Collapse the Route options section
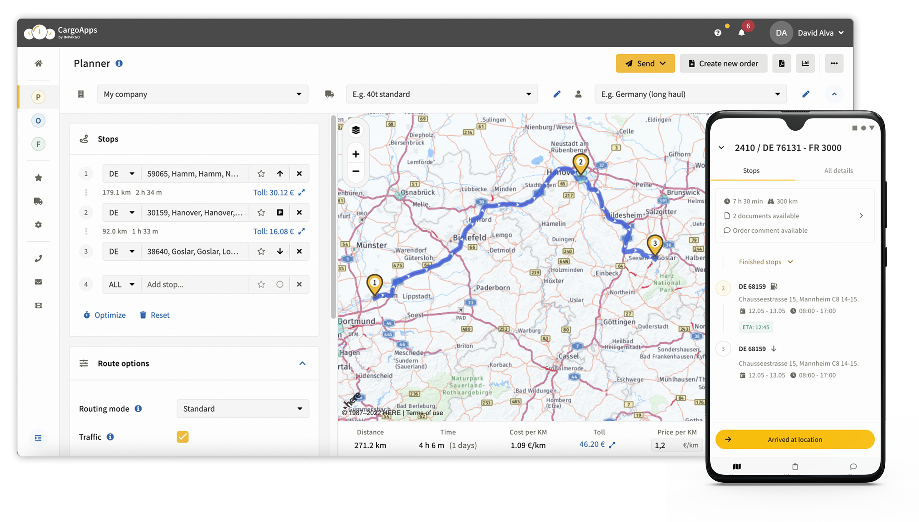Image resolution: width=919 pixels, height=522 pixels. tap(303, 363)
